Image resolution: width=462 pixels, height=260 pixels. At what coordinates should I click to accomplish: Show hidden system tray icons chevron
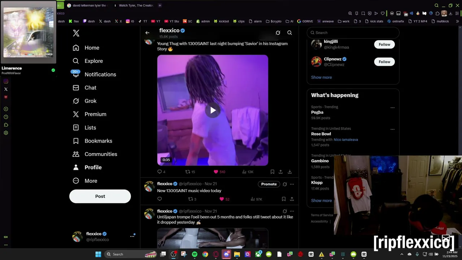[x=402, y=254]
